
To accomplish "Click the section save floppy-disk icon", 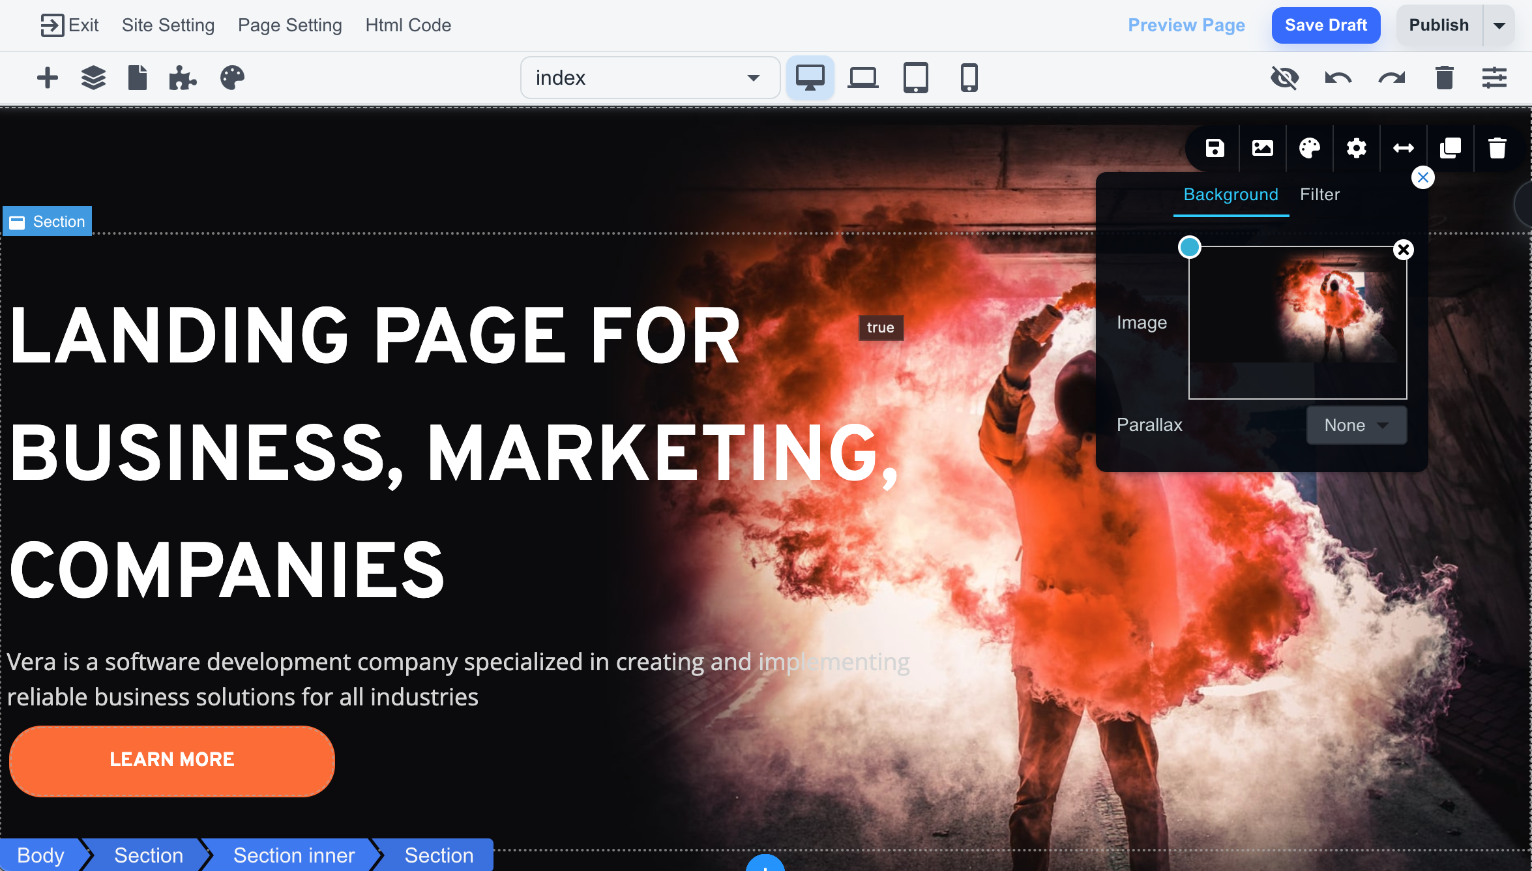I will click(1215, 149).
